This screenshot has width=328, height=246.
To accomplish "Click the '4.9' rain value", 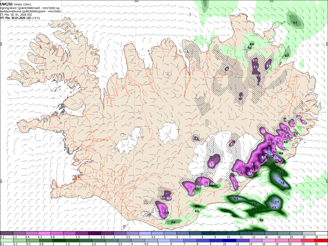I will [x=236, y=199].
